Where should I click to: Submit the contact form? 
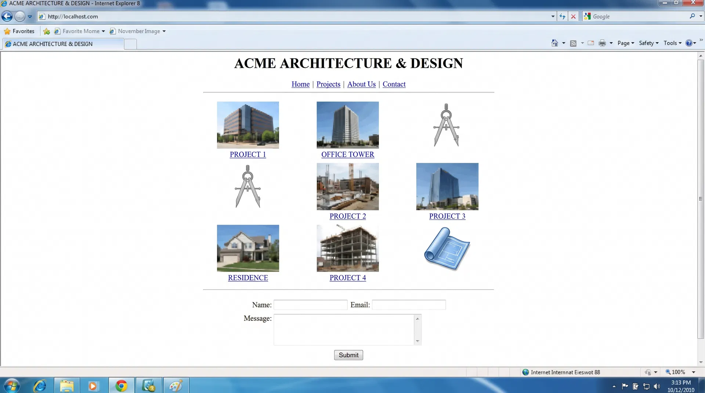348,355
